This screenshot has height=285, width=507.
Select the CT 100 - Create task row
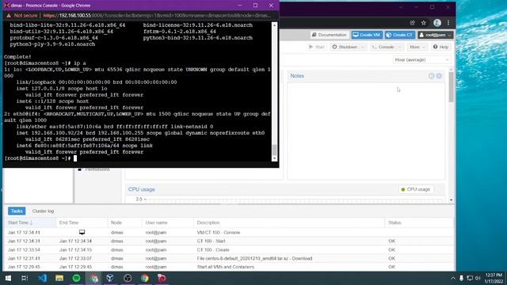[229, 250]
